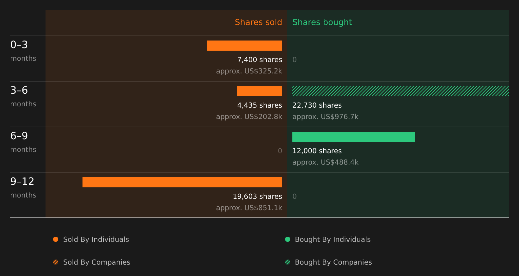Click the 9–12 months row label

pos(23,188)
